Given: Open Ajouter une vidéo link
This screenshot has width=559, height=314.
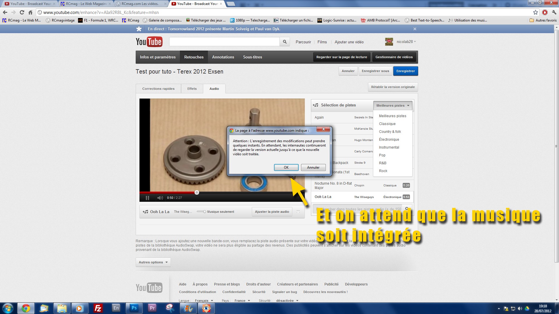Looking at the screenshot, I should click(349, 42).
